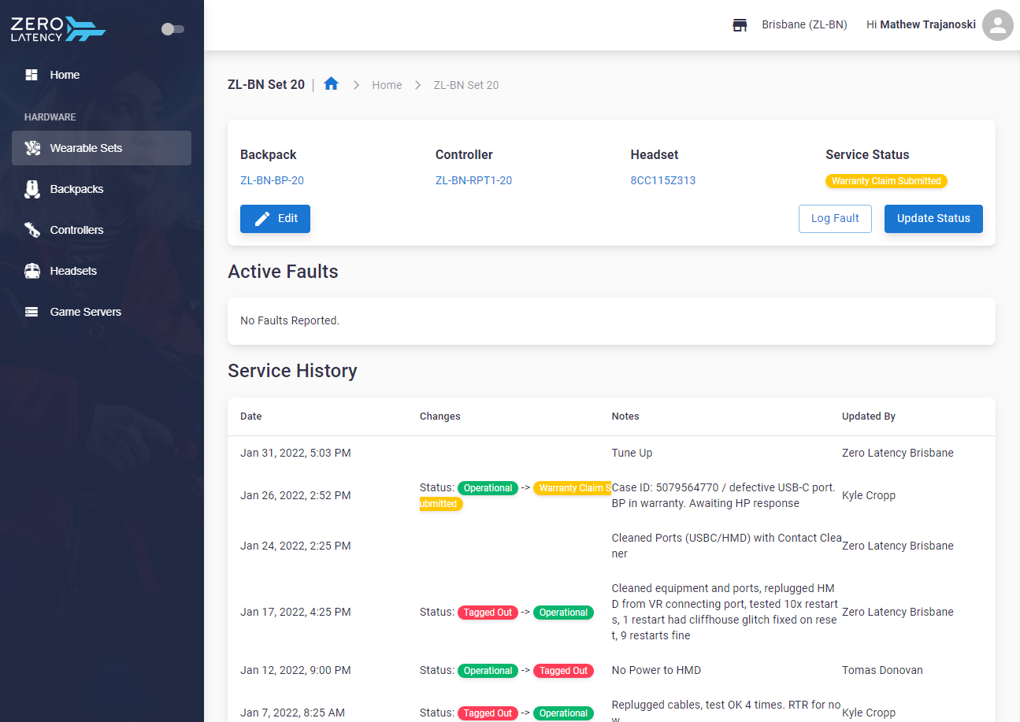Click the Tune Up note
The width and height of the screenshot is (1020, 722).
point(632,454)
